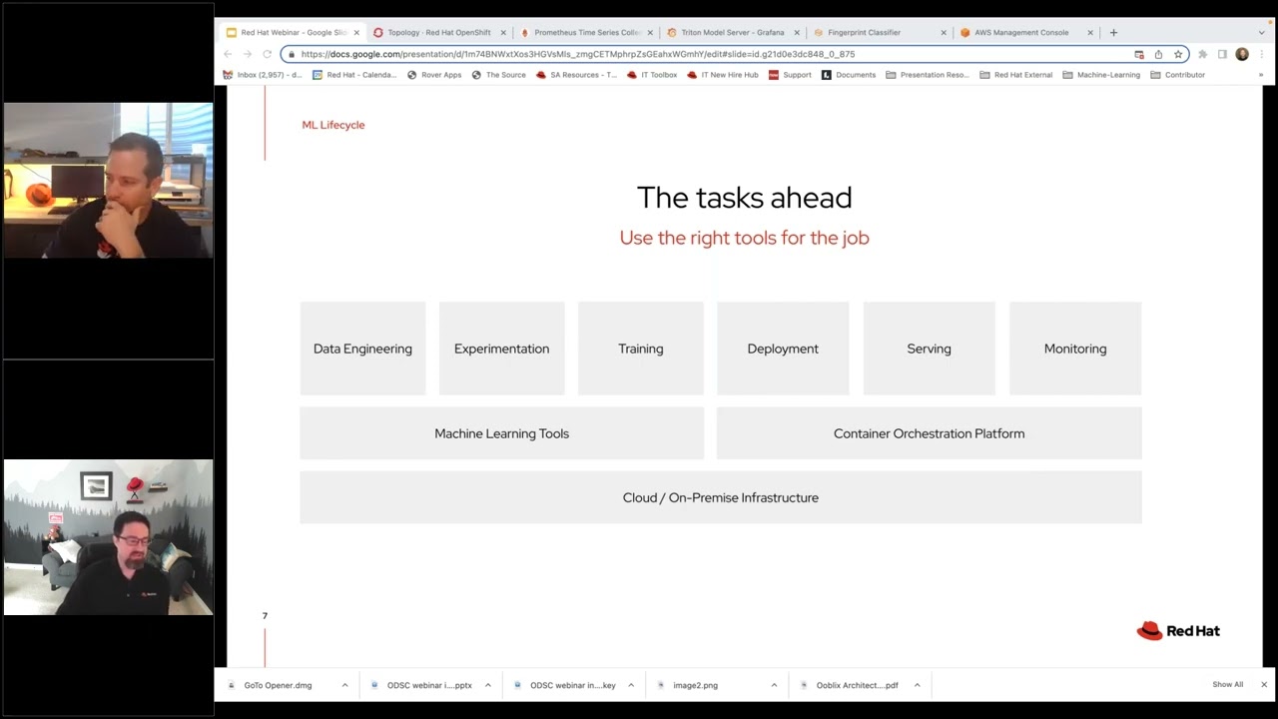This screenshot has height=719, width=1278.
Task: Click the share icon in the address bar
Action: pos(1158,54)
